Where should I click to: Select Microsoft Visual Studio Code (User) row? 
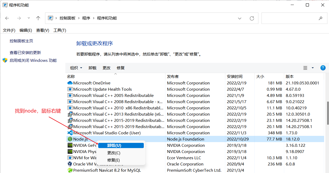[195, 133]
